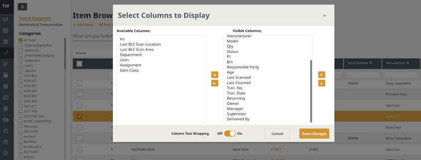Tick the AIR GUNS category checkbox
The height and width of the screenshot is (160, 421).
click(21, 132)
